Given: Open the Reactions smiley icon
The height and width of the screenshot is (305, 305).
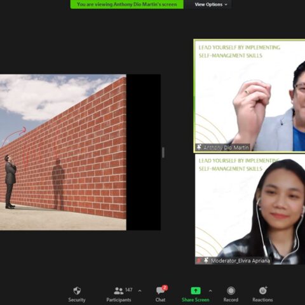Looking at the screenshot, I should (262, 290).
